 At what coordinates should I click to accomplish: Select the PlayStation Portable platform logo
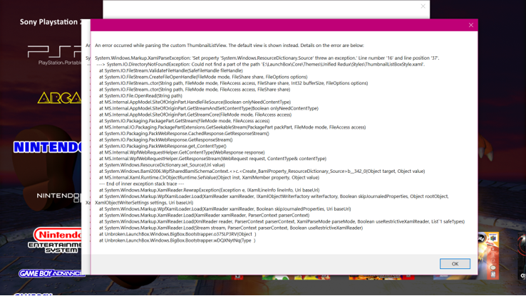click(55, 55)
